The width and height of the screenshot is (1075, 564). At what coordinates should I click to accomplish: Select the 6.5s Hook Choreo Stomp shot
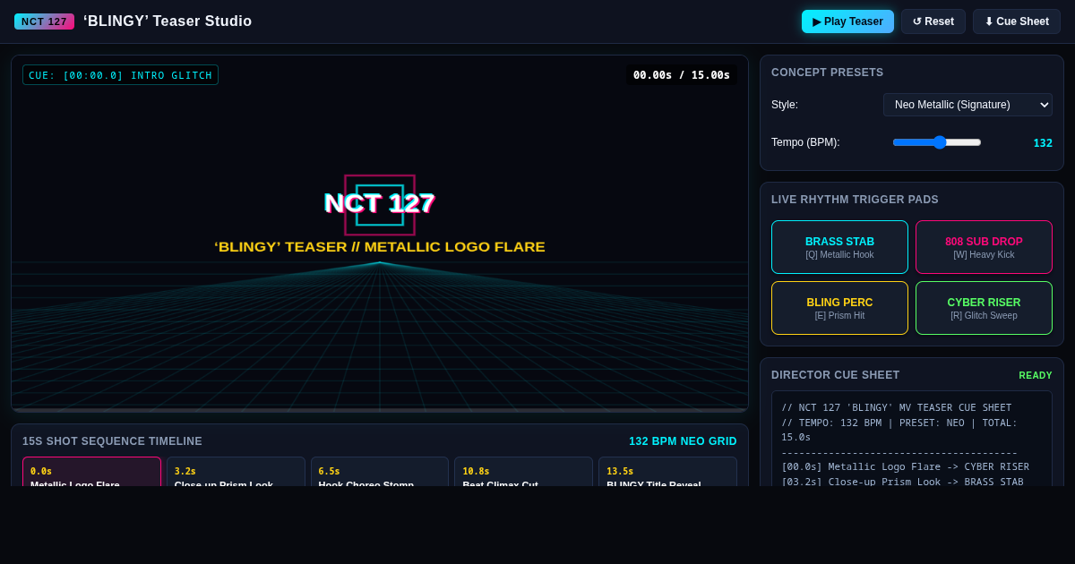(x=380, y=472)
